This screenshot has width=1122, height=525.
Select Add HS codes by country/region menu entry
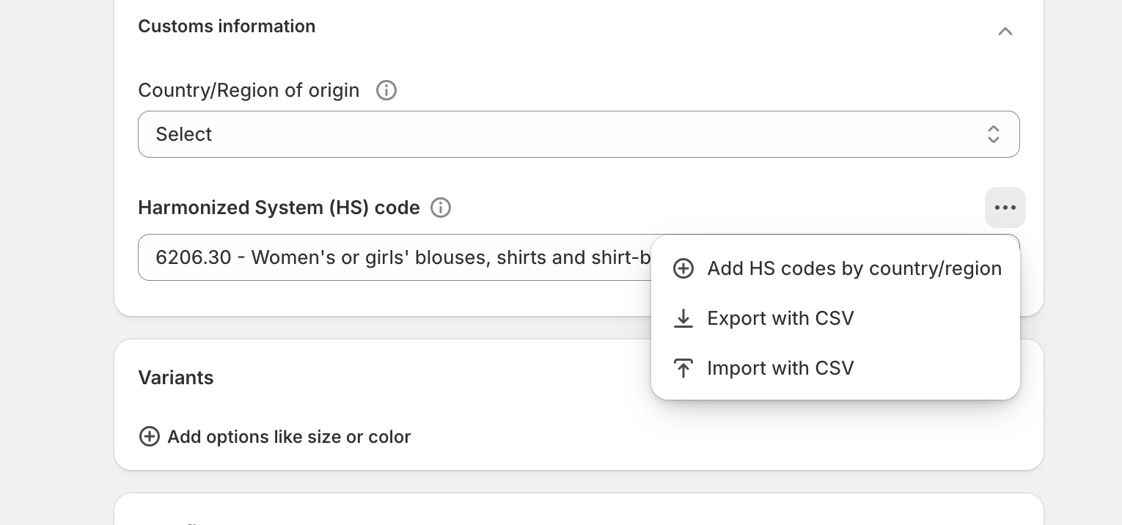tap(854, 268)
